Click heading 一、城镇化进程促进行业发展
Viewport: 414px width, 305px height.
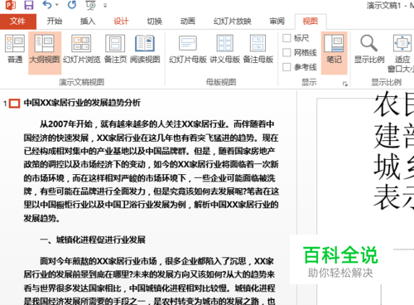(x=93, y=240)
